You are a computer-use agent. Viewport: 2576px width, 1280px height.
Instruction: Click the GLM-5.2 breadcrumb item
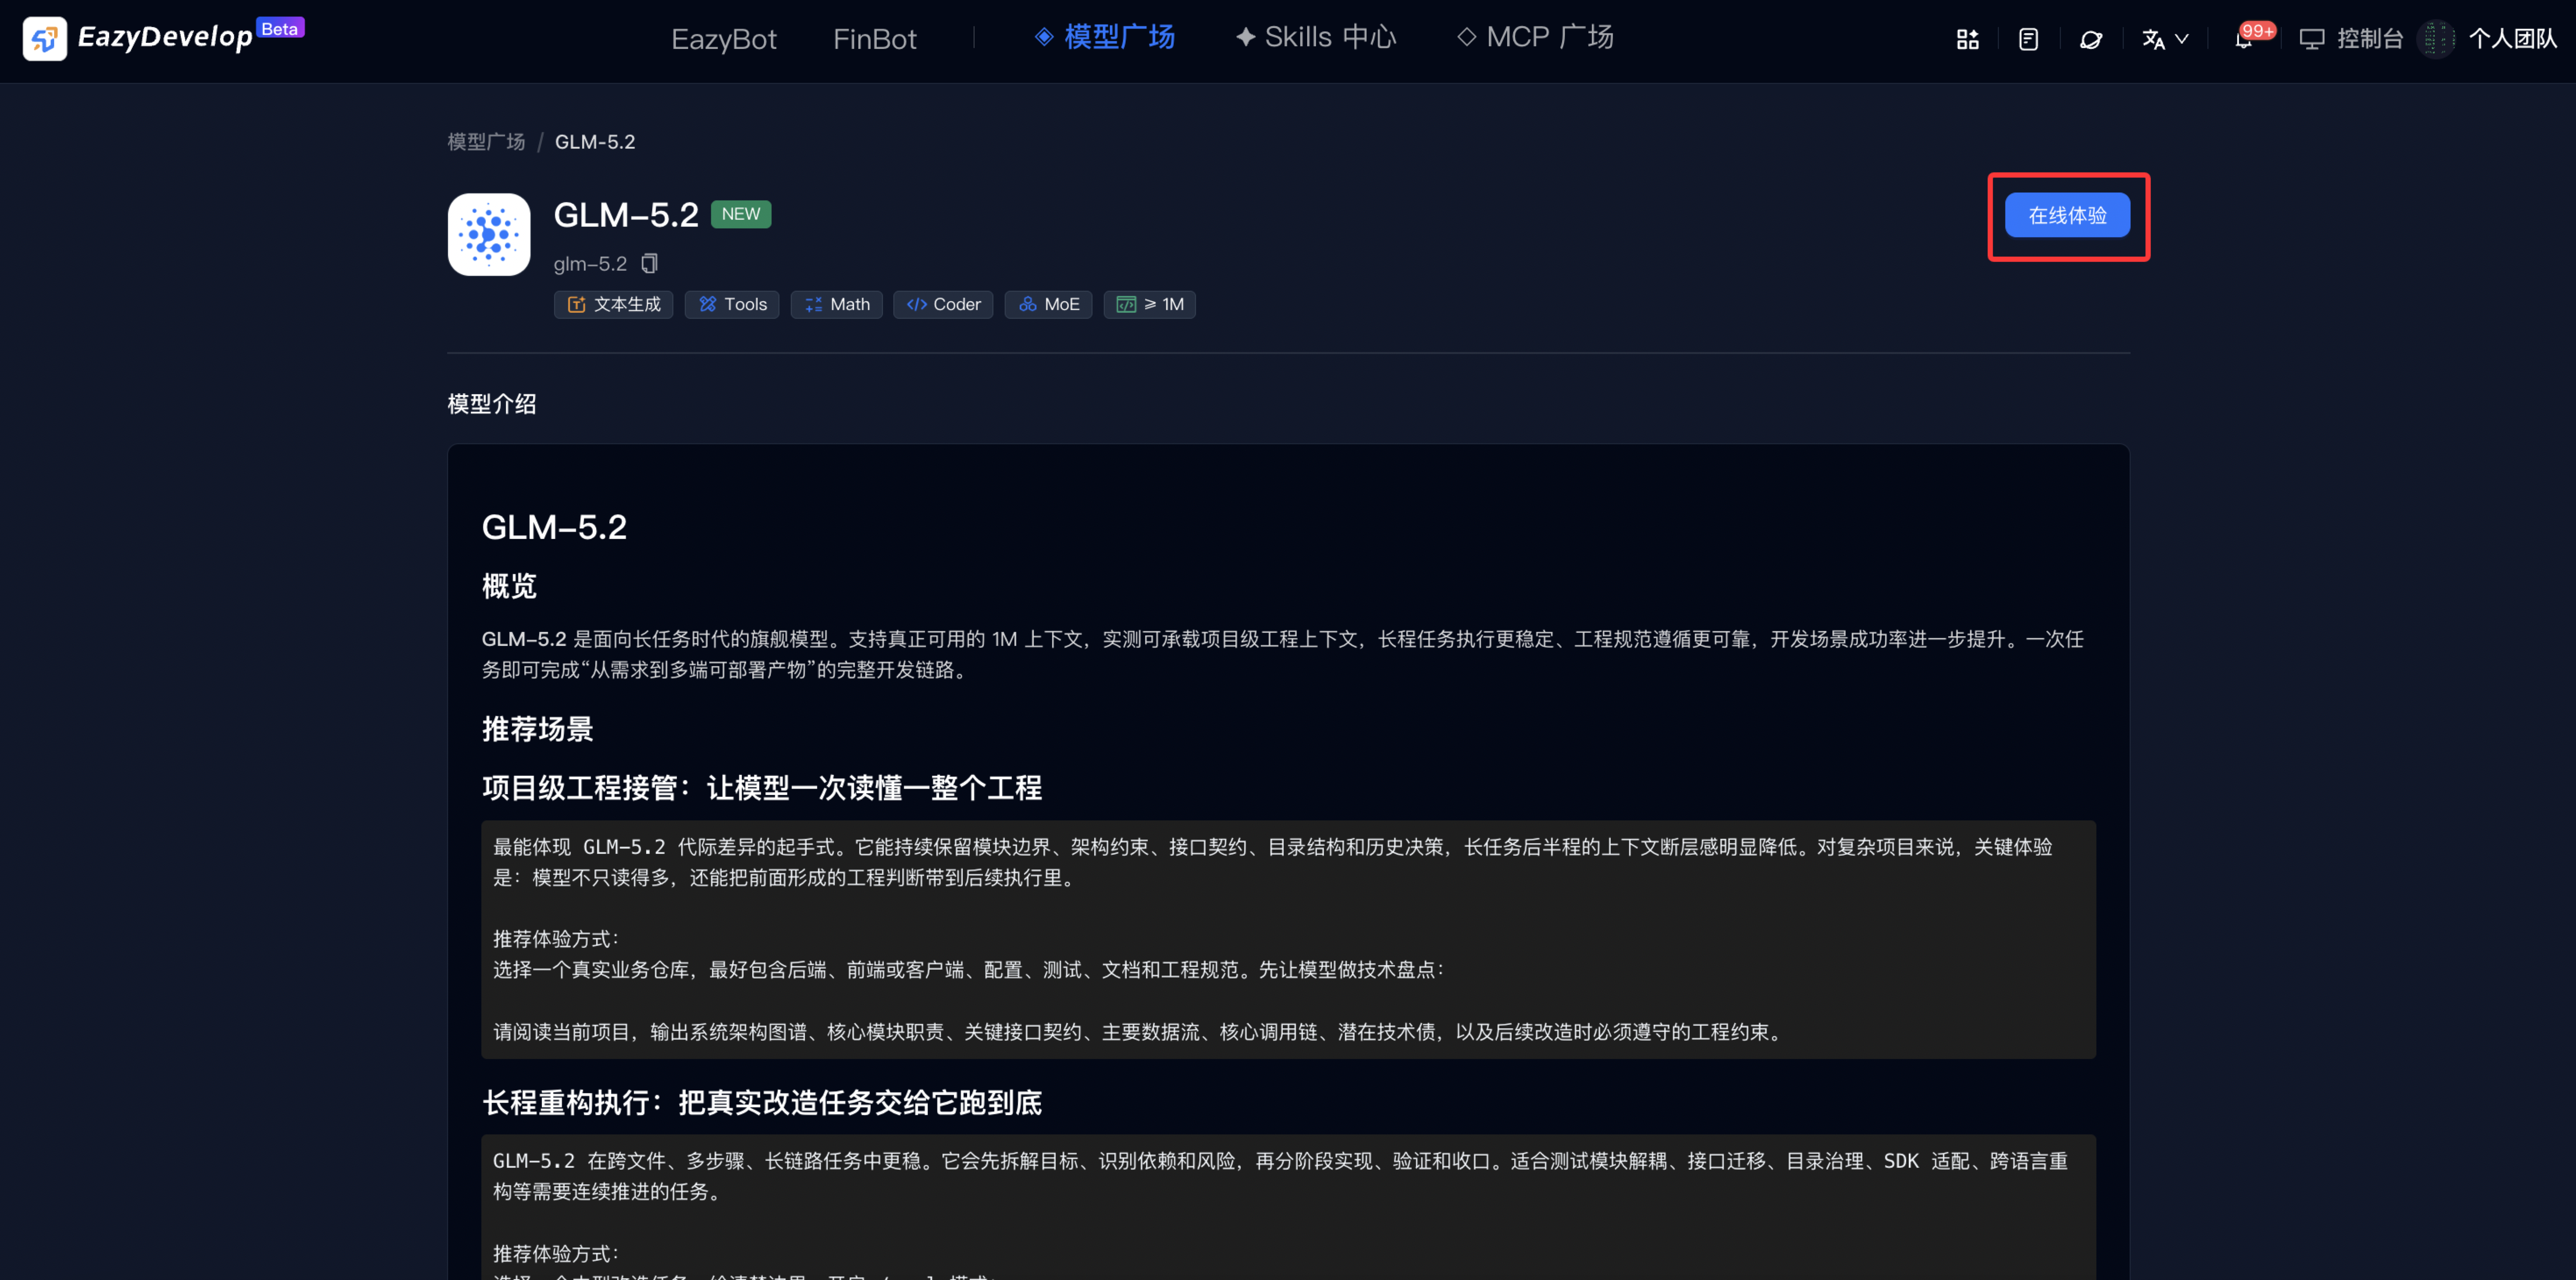click(x=595, y=142)
